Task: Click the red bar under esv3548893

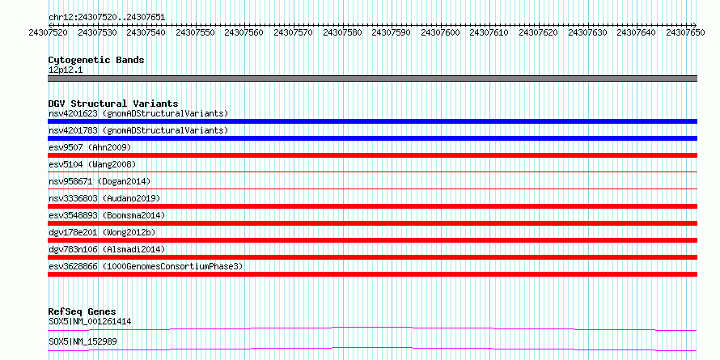Action: (x=372, y=223)
